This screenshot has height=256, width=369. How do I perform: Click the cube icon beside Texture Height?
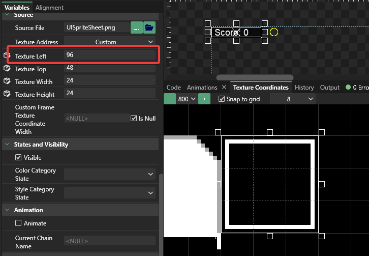click(x=7, y=94)
